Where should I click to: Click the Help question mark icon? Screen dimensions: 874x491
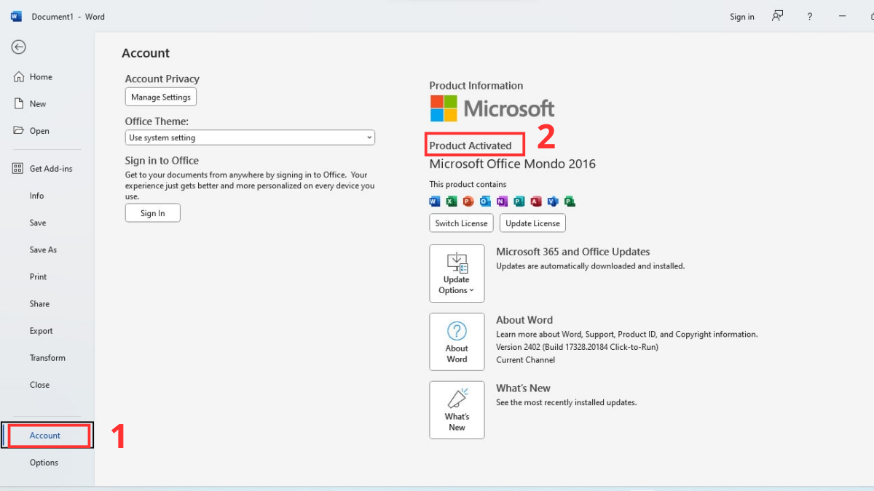810,16
